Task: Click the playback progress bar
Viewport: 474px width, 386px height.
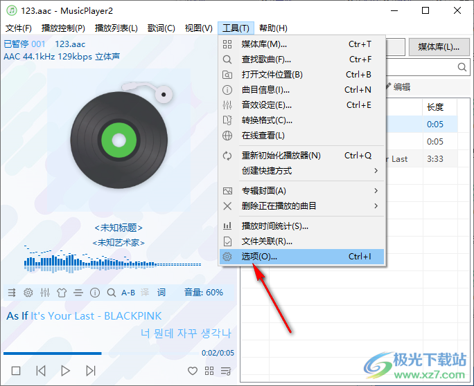Action: 101,353
